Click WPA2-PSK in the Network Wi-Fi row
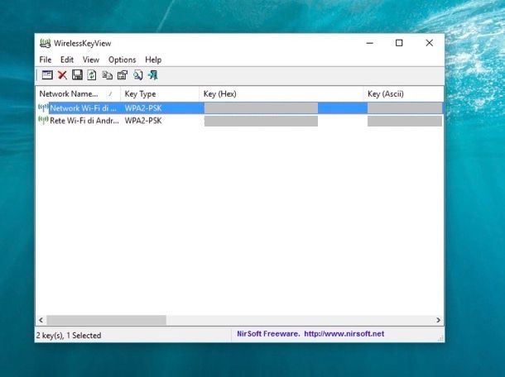505x377 pixels. tap(143, 108)
